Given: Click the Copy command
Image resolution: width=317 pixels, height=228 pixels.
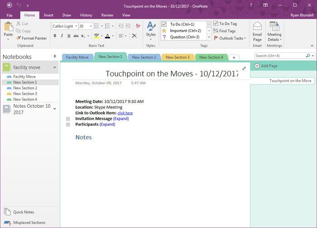Looking at the screenshot, I should tap(24, 31).
